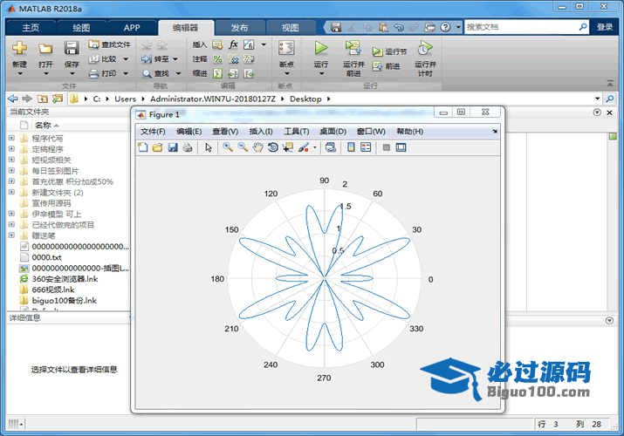This screenshot has height=436, width=624.
Task: Activate the Rotate 3D tool in Figure
Action: [272, 147]
